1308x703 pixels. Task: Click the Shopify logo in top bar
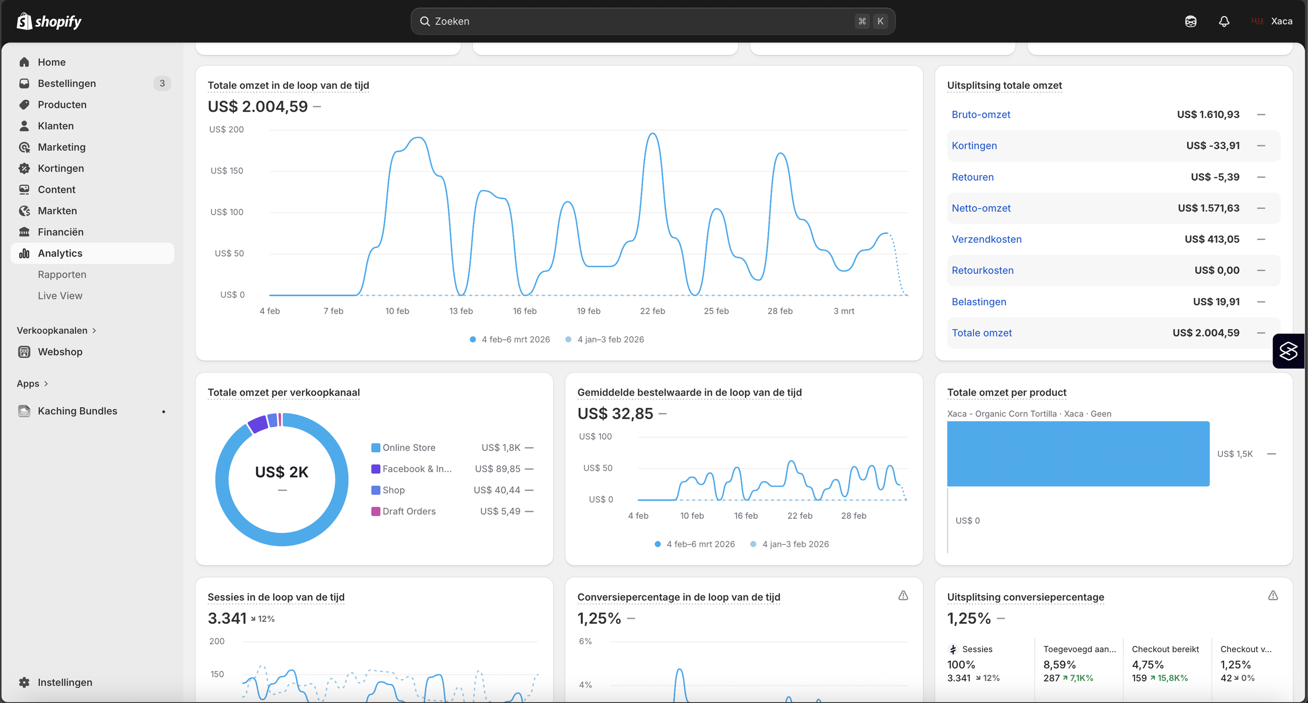[49, 21]
